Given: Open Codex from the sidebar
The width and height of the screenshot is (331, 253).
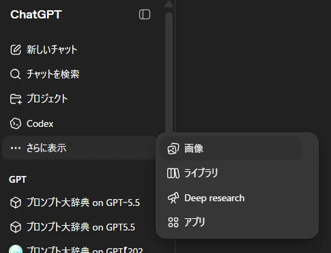Looking at the screenshot, I should coord(79,123).
